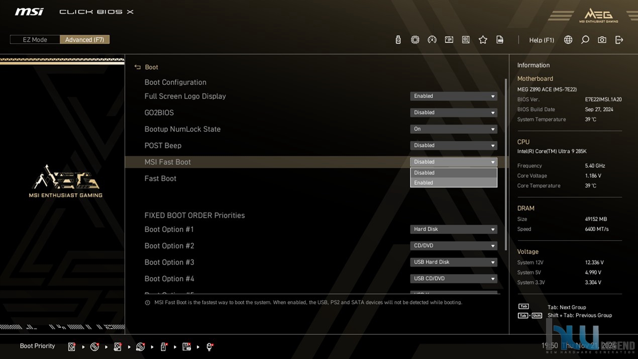The height and width of the screenshot is (359, 638).
Task: Click the Boot Option #1 label
Action: point(169,229)
